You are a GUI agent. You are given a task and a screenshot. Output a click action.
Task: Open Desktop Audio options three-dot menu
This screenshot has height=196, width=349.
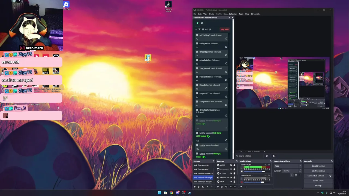tap(242, 168)
